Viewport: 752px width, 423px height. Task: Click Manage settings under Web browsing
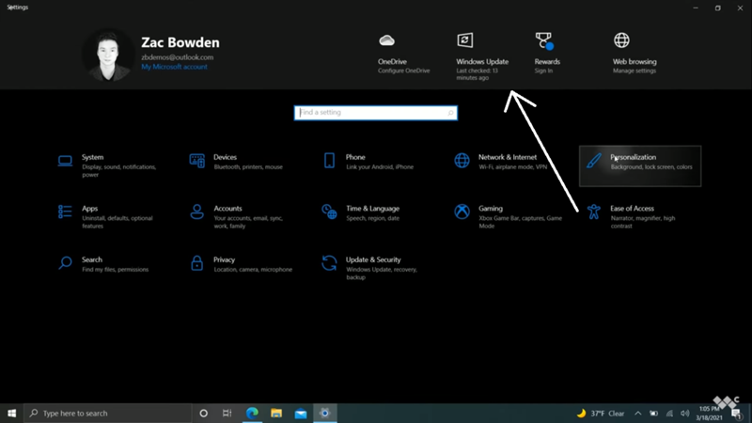pyautogui.click(x=634, y=70)
